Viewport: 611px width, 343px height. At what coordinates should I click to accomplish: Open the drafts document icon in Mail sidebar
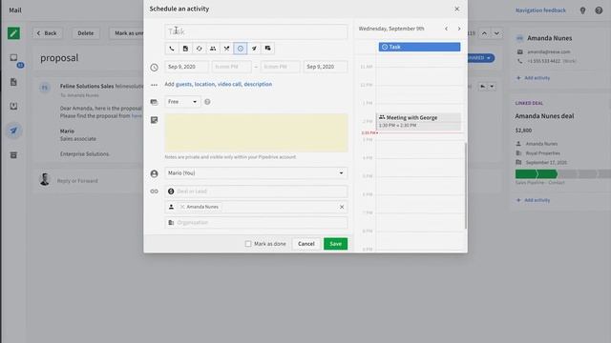(x=13, y=82)
